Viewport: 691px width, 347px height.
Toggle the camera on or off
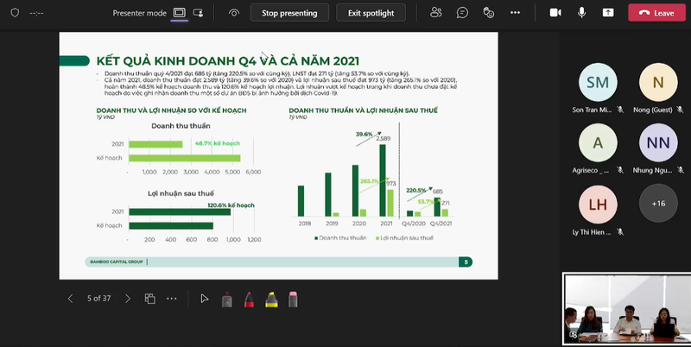point(555,13)
